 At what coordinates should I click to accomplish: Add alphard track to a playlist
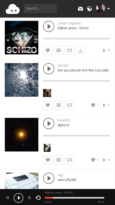(59, 160)
